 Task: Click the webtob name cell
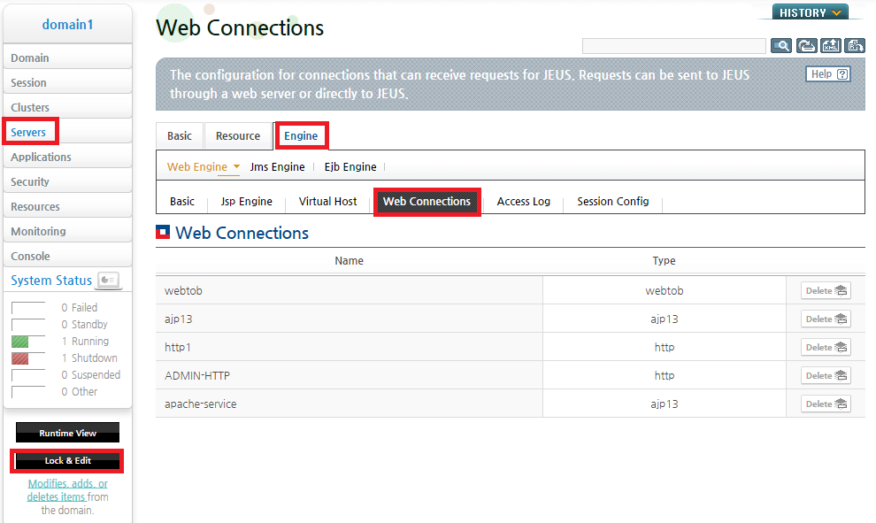(x=350, y=290)
